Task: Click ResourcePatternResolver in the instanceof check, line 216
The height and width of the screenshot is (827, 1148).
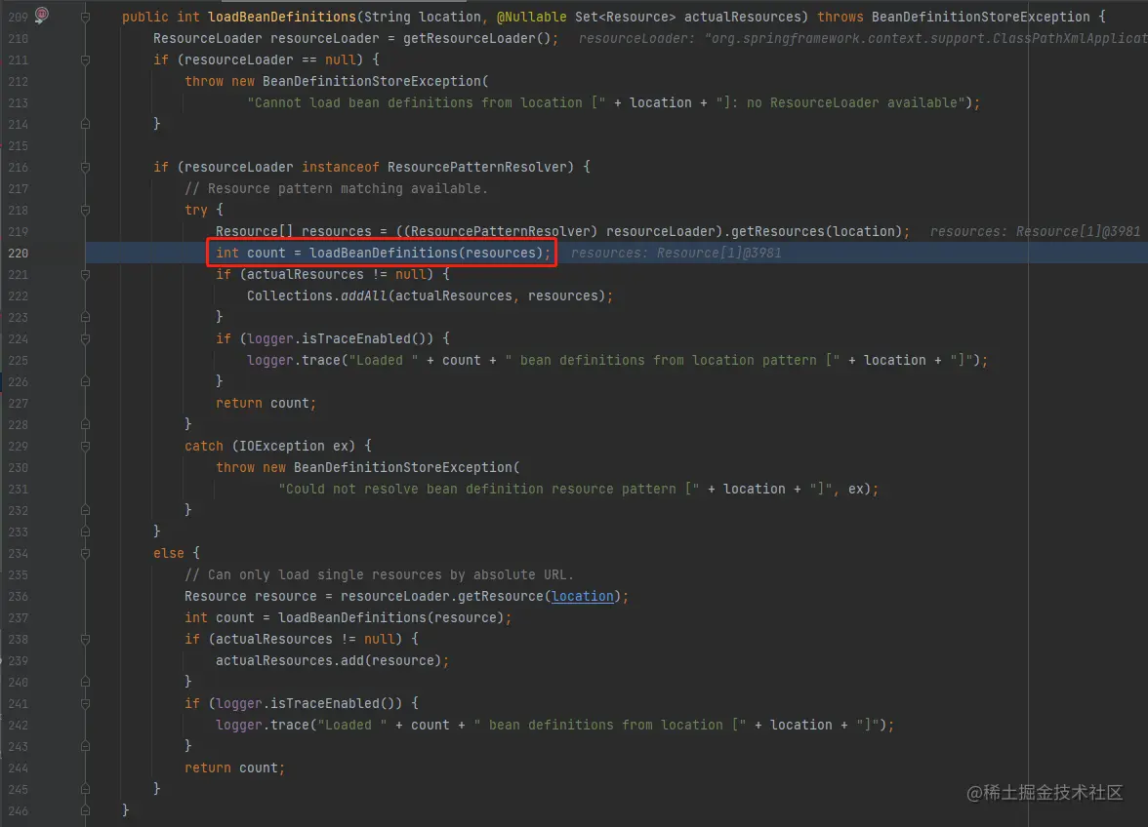Action: tap(476, 168)
